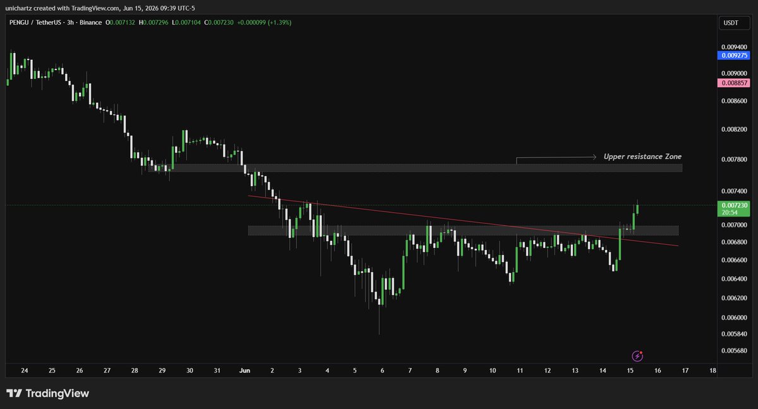This screenshot has height=409, width=758.
Task: Click the 0.009400 price axis label
Action: click(x=733, y=47)
